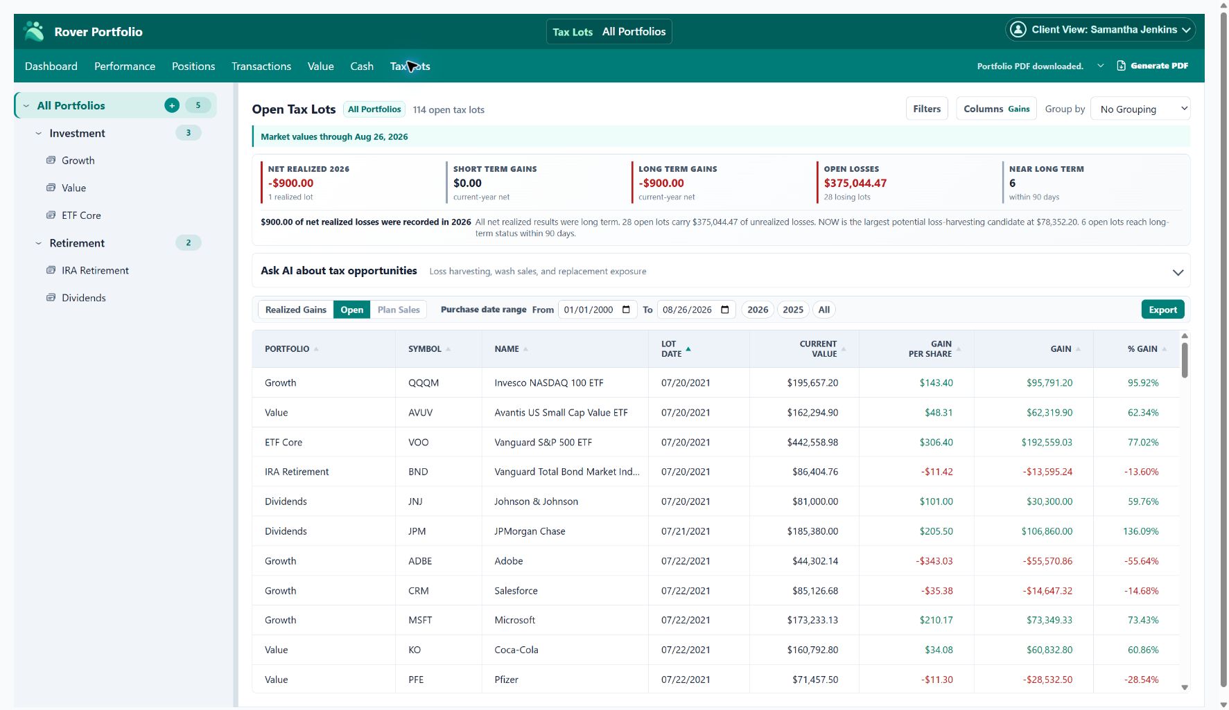The height and width of the screenshot is (710, 1229).
Task: Click the client profile avatar icon
Action: pyautogui.click(x=1018, y=30)
